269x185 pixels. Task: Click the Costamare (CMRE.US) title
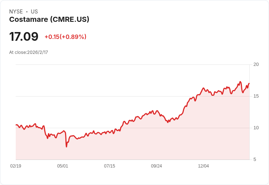tap(49, 20)
